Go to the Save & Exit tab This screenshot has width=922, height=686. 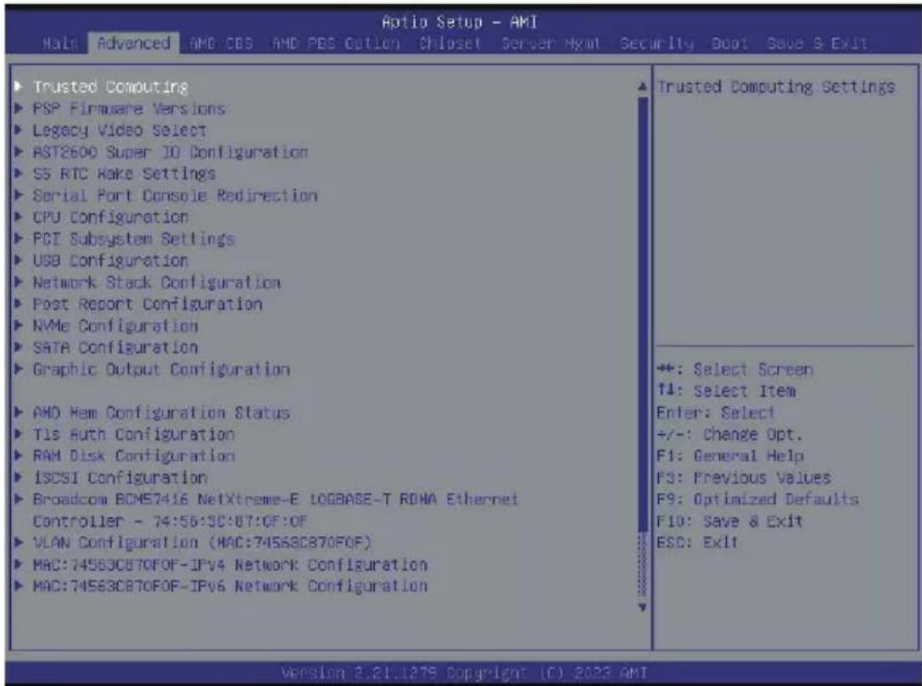pyautogui.click(x=817, y=43)
